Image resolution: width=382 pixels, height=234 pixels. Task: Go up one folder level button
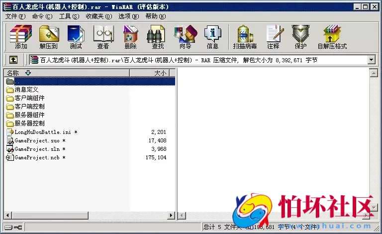13,60
